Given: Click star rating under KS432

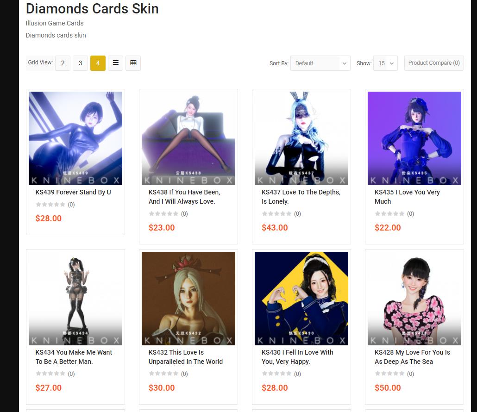Looking at the screenshot, I should coord(163,374).
